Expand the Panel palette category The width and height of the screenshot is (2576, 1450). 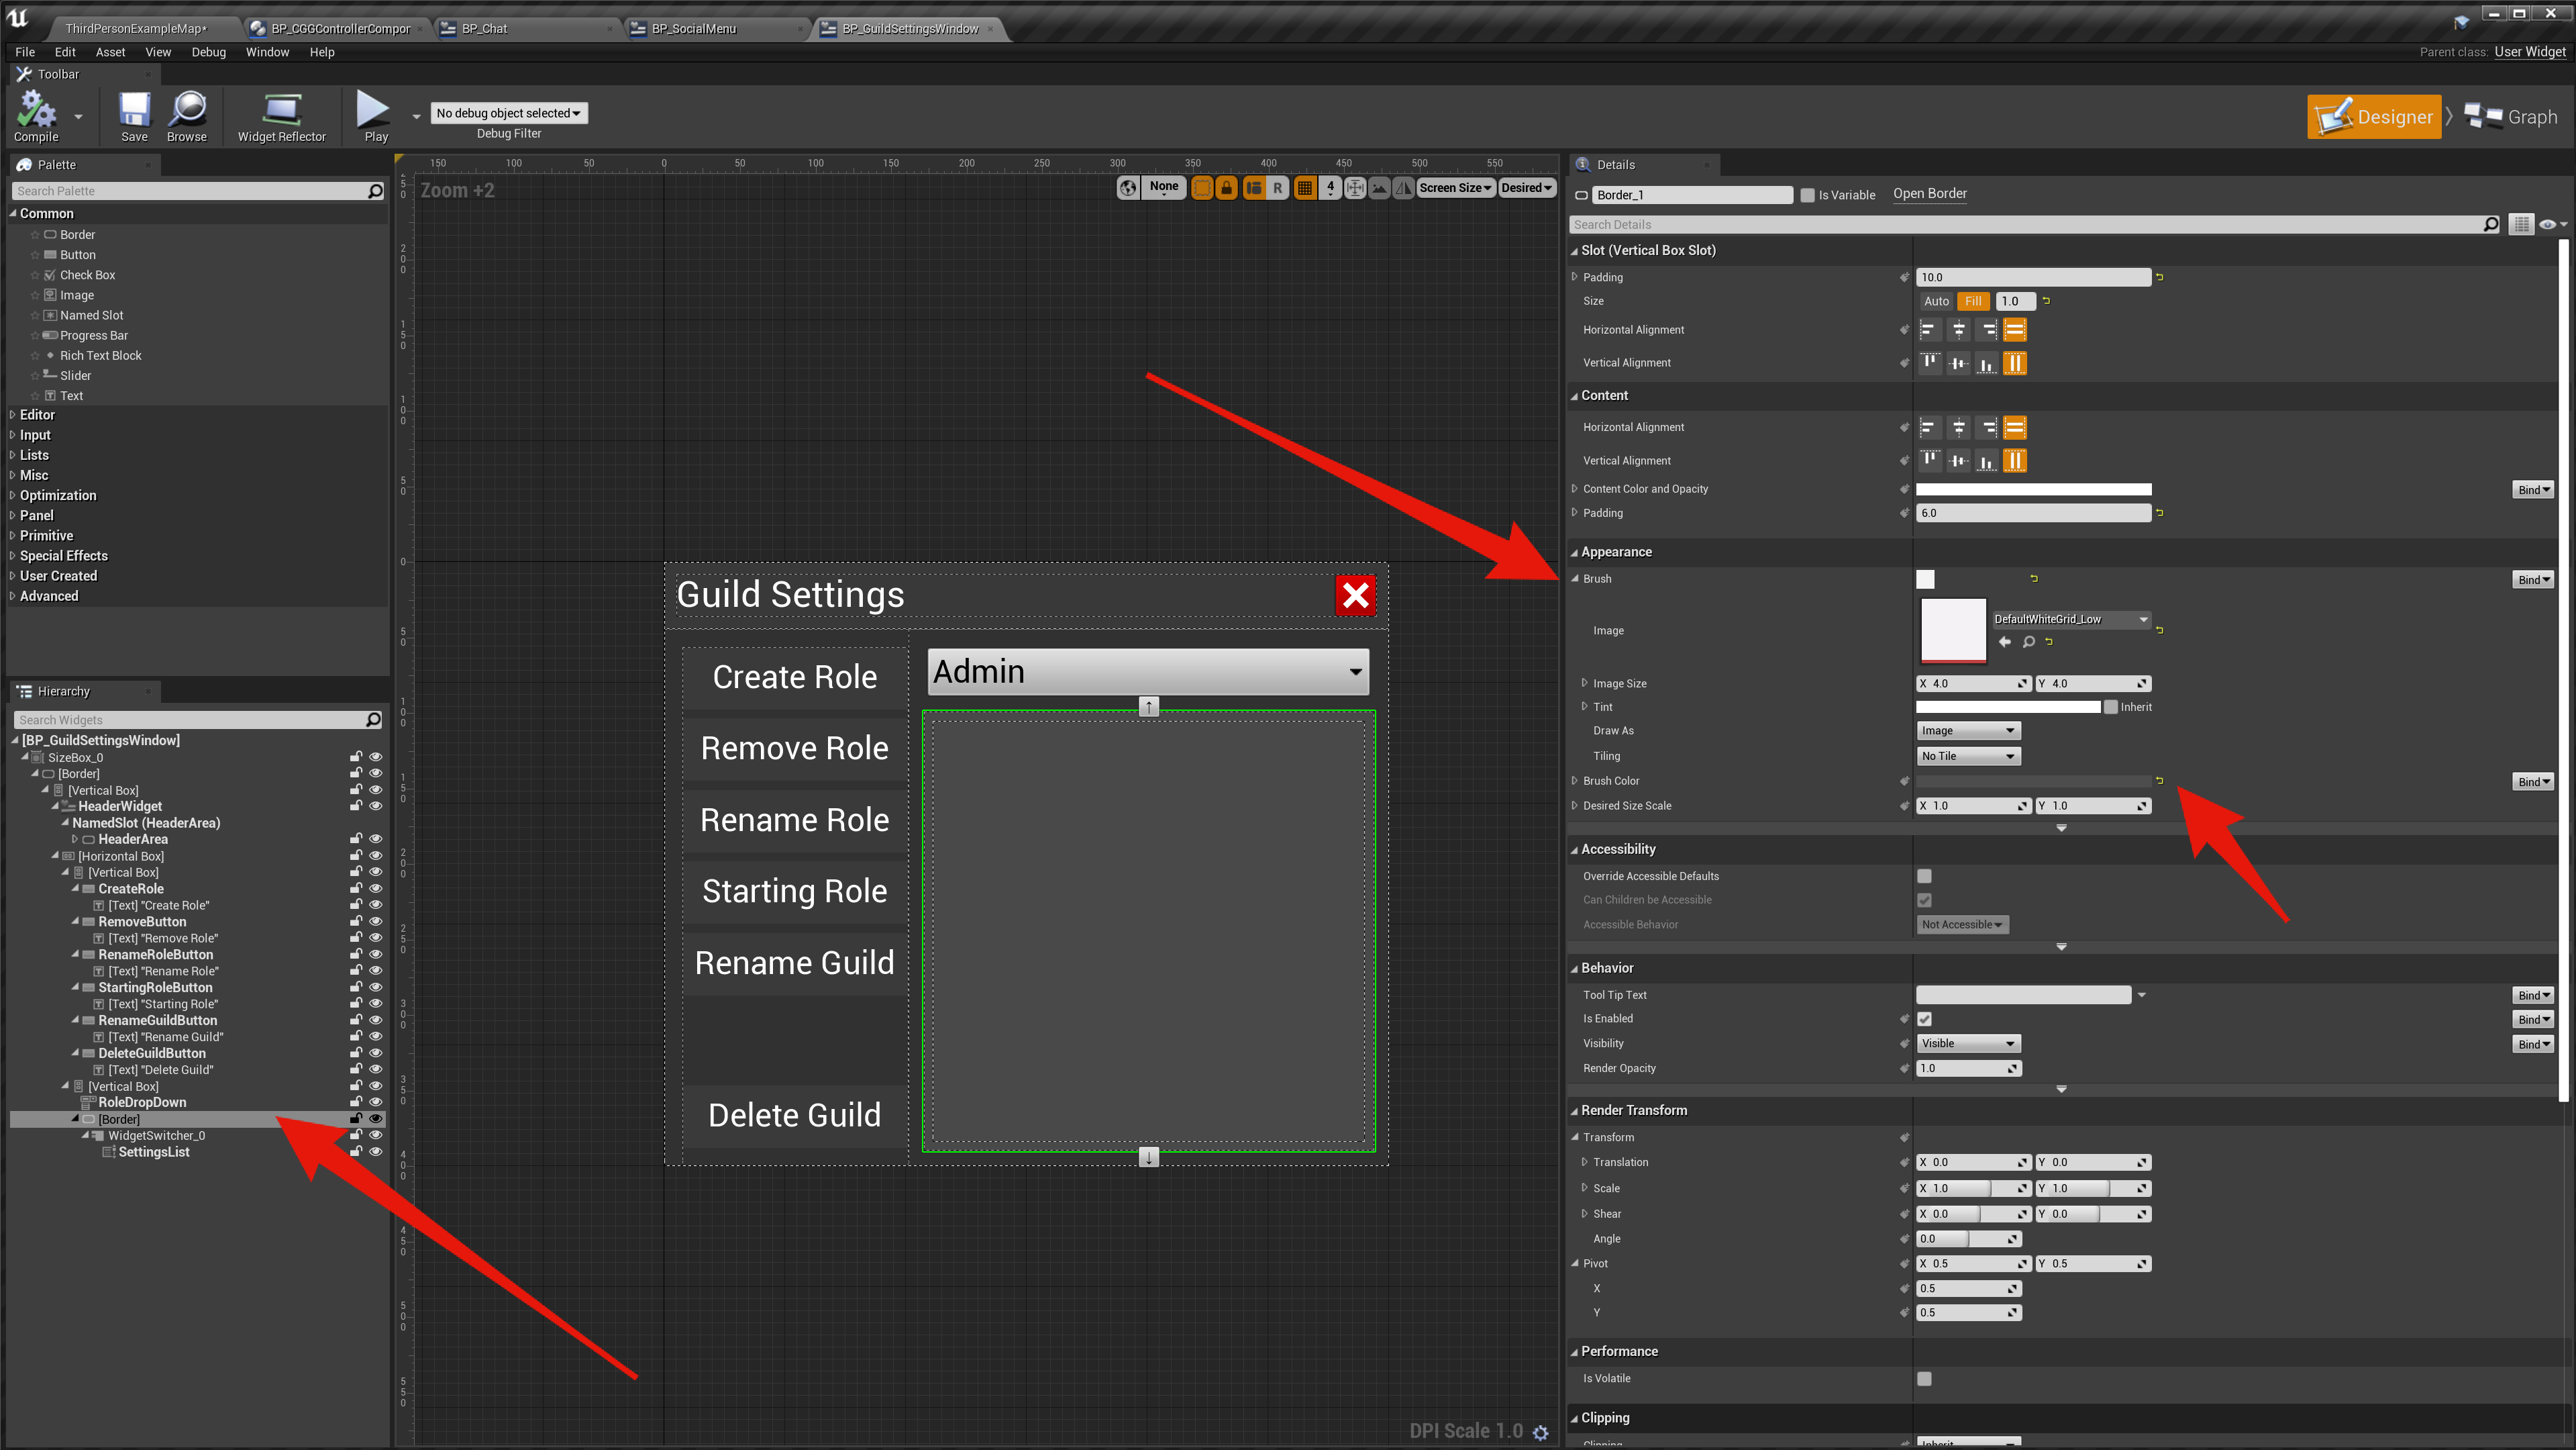(x=36, y=516)
